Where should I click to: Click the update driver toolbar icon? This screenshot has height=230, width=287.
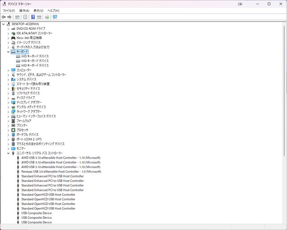(x=47, y=17)
